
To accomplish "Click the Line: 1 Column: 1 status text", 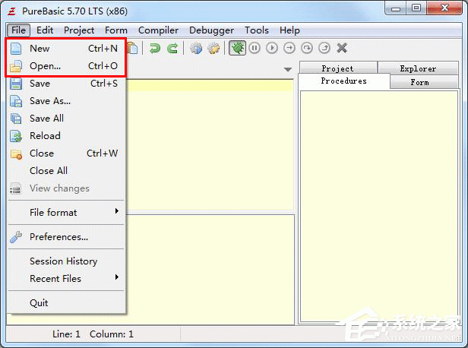I will [x=93, y=334].
